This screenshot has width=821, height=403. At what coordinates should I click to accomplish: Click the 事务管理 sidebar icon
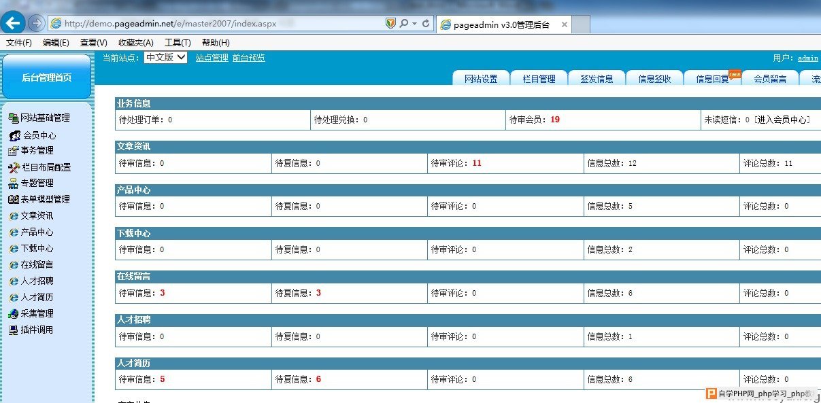pyautogui.click(x=13, y=151)
